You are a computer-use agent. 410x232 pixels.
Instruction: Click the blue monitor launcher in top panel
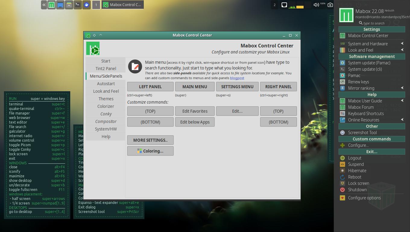(x=60, y=5)
